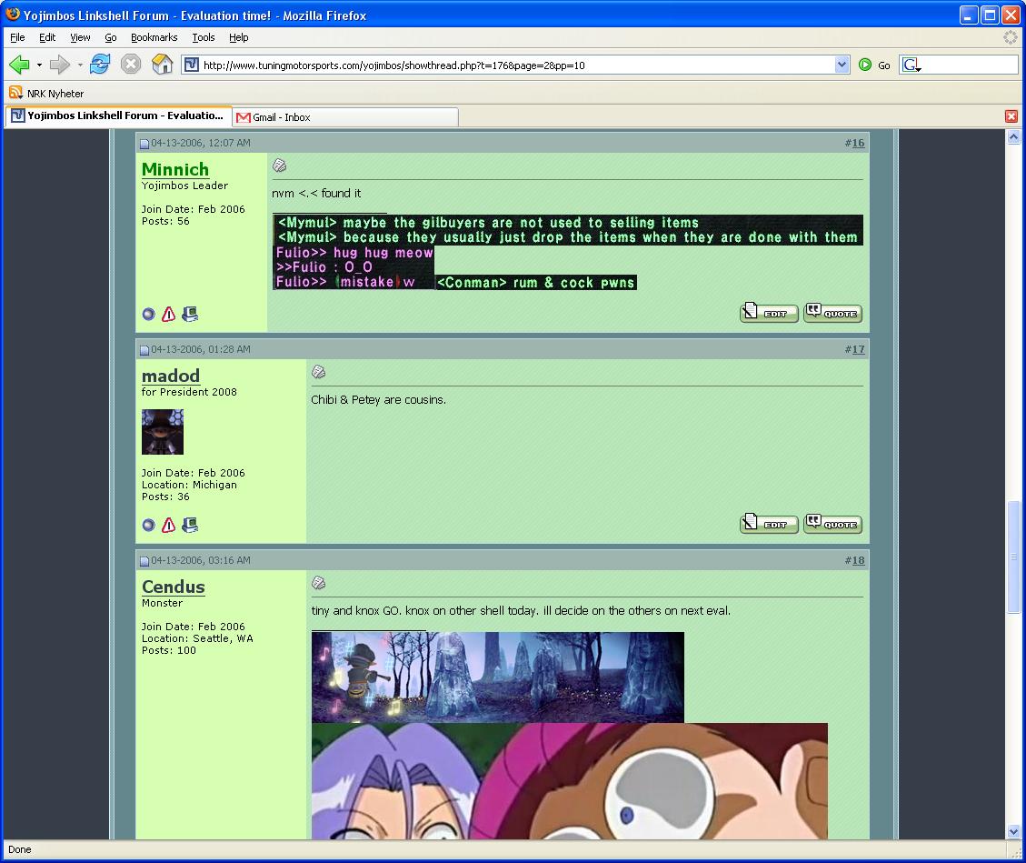Click online status icon under madod
Viewport: 1026px width, 863px height.
click(x=149, y=526)
